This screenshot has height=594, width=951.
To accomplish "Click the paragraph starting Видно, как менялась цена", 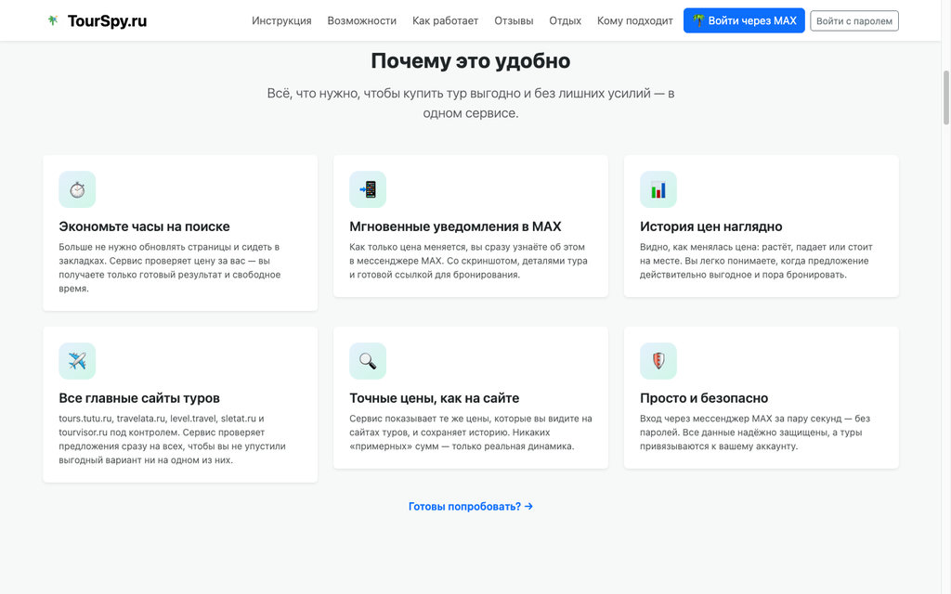I will 756,261.
